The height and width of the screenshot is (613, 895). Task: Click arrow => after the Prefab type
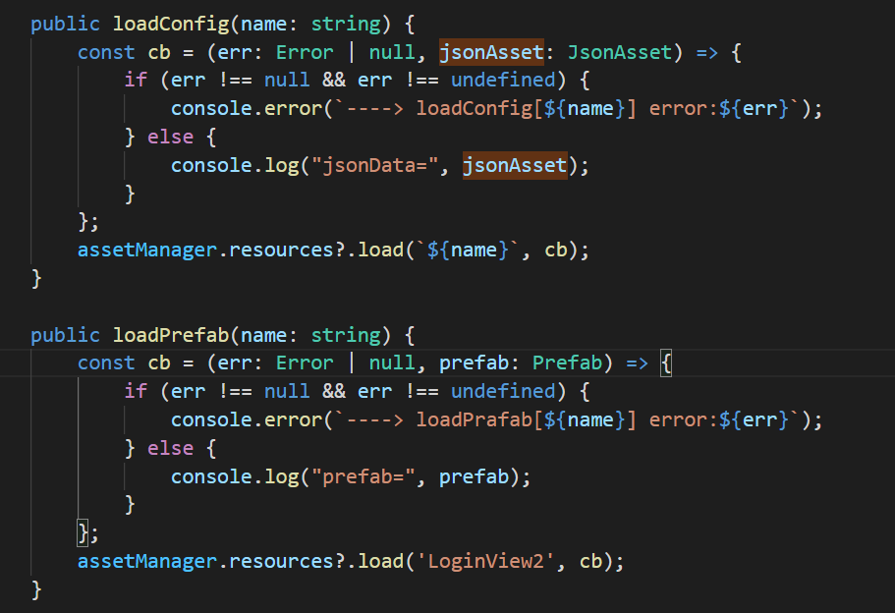637,363
